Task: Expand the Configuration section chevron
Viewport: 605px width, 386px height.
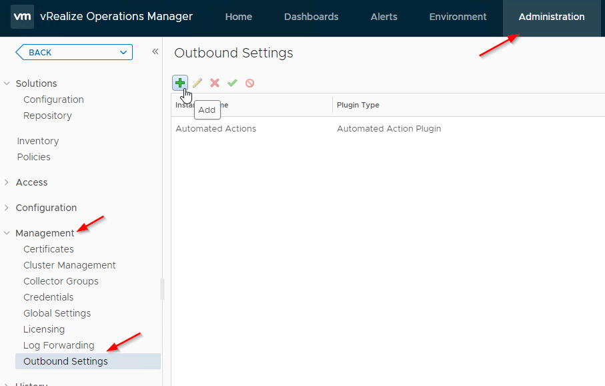Action: pyautogui.click(x=7, y=208)
